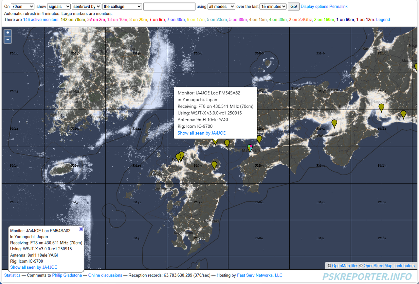Select the 5 on 23cm band link
This screenshot has height=284, width=419.
[217, 20]
